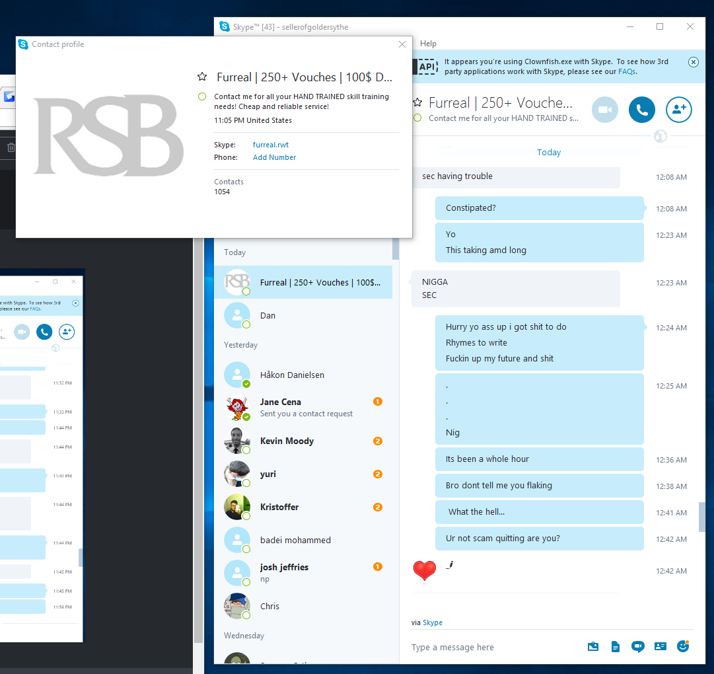Click the heart emoticon message
The width and height of the screenshot is (714, 674).
[425, 571]
